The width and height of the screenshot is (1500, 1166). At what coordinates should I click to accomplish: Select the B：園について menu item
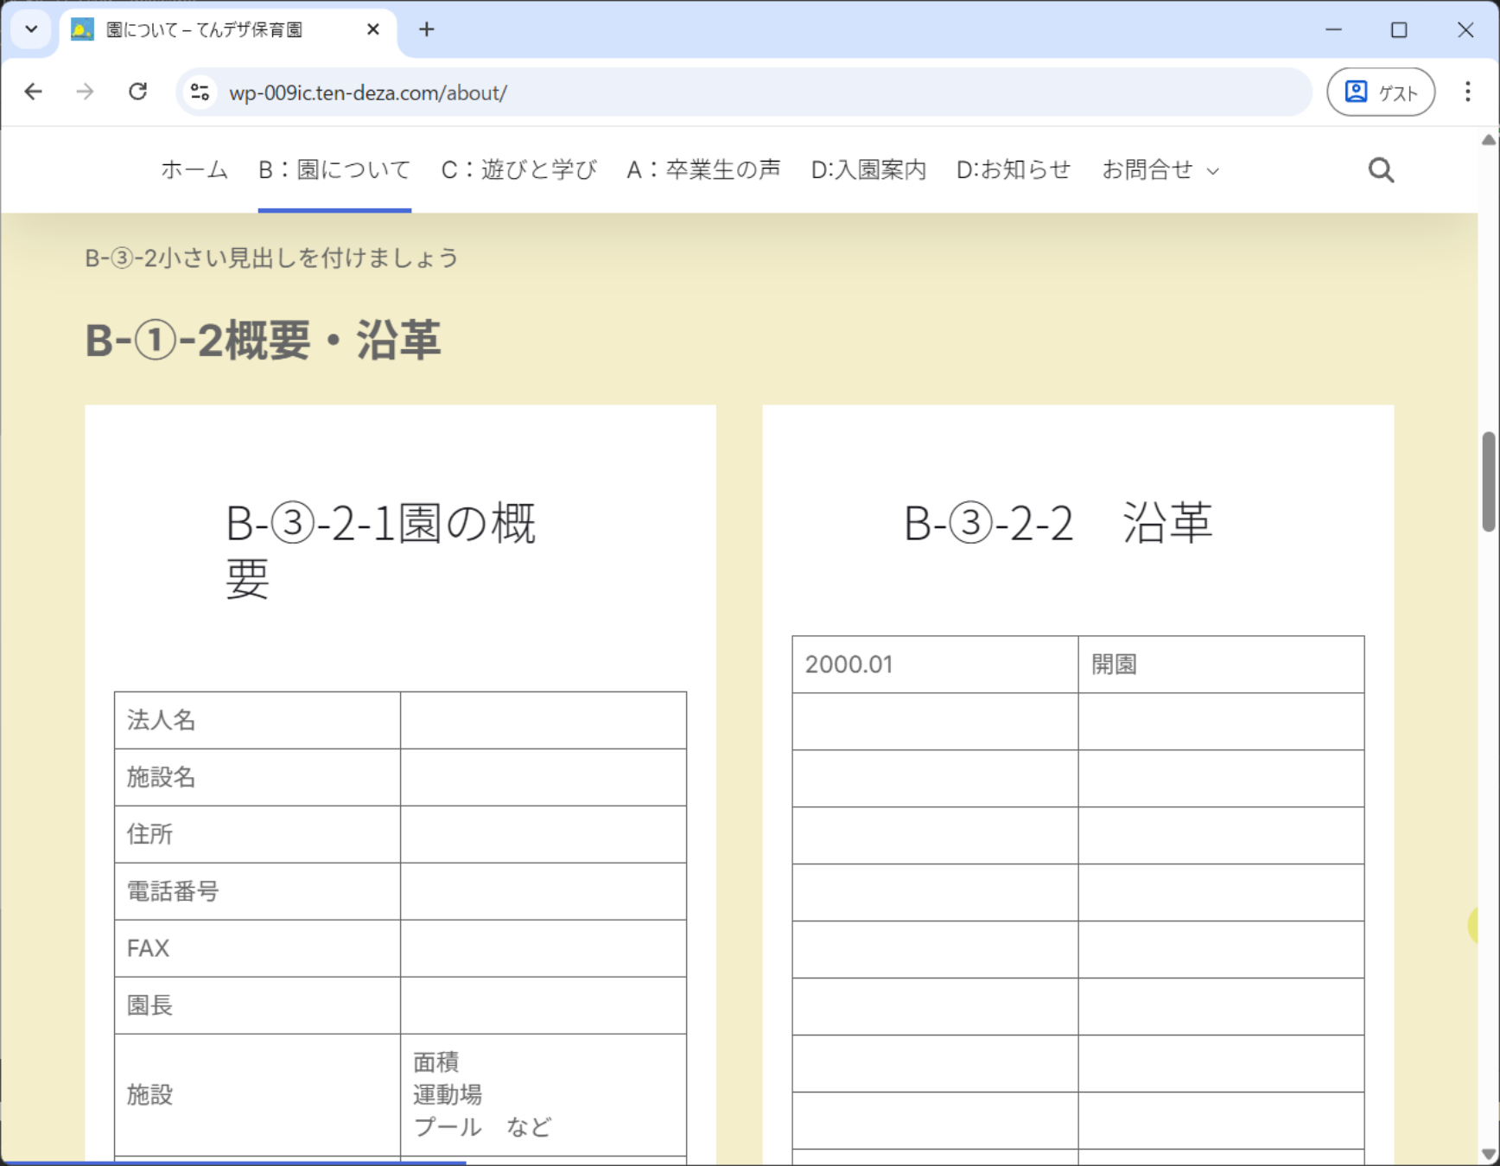(x=334, y=170)
